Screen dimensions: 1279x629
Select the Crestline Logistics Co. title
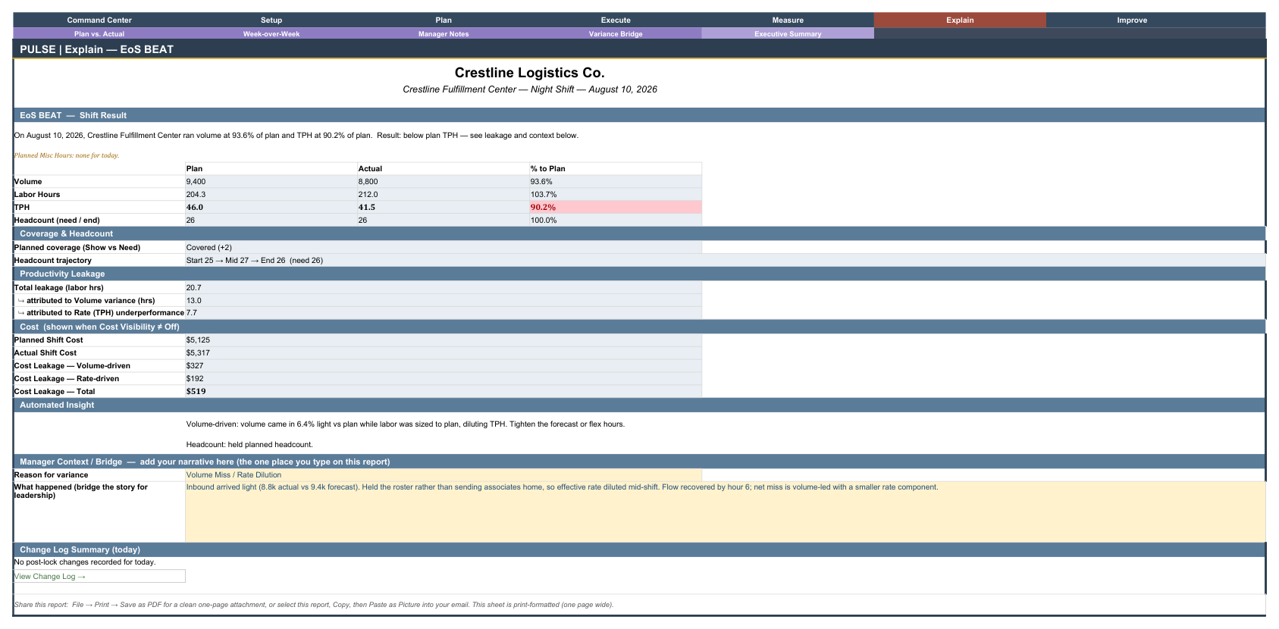[530, 73]
